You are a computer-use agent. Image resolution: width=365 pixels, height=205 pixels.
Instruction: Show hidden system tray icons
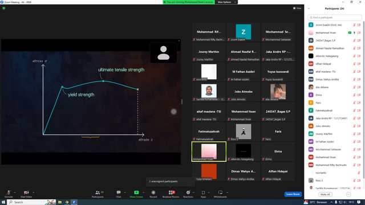pyautogui.click(x=331, y=202)
